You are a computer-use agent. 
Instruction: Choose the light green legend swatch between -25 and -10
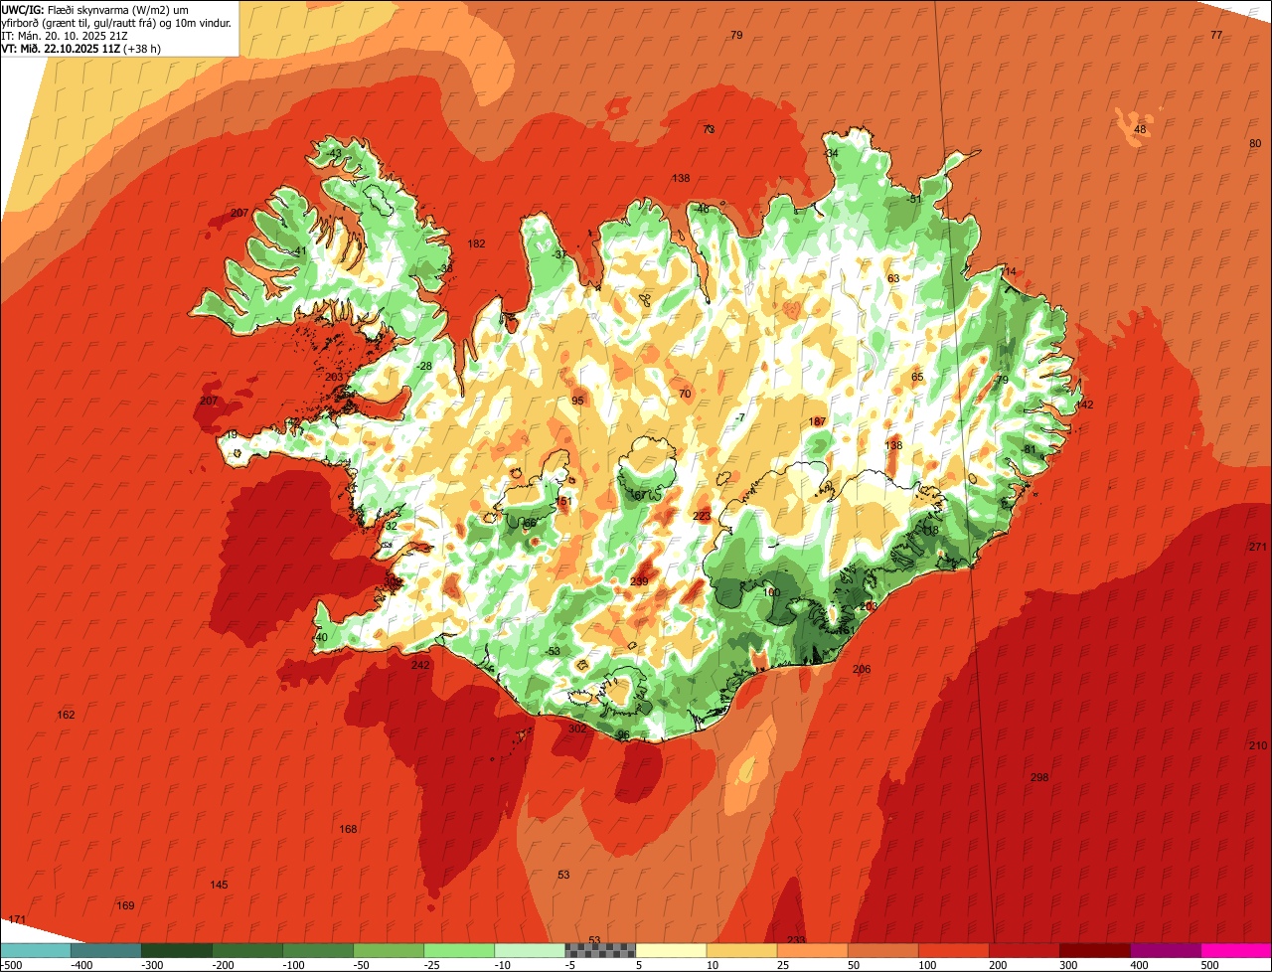tap(459, 950)
